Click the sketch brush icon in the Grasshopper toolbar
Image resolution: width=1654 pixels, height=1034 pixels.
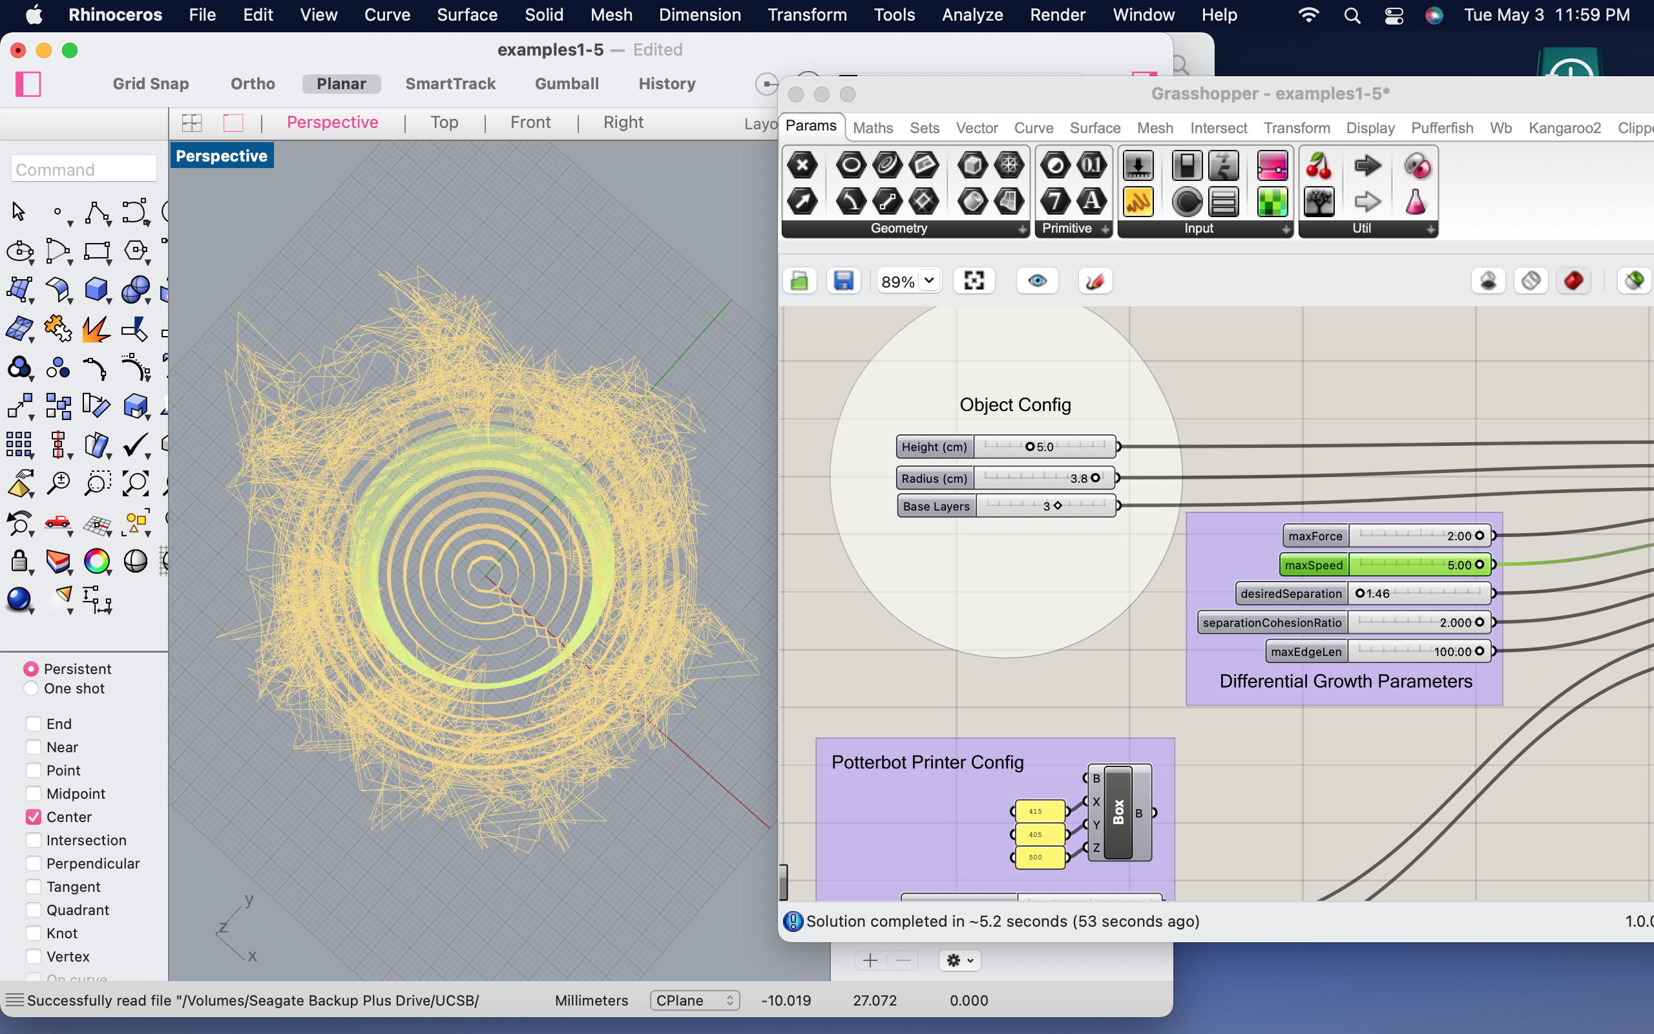coord(1095,281)
